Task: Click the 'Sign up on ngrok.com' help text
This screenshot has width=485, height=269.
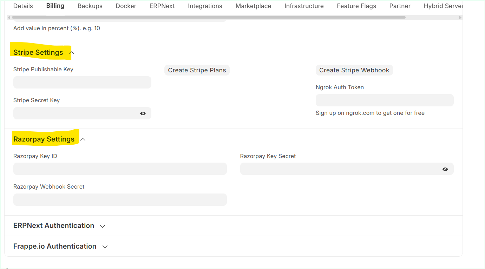Action: coord(370,113)
